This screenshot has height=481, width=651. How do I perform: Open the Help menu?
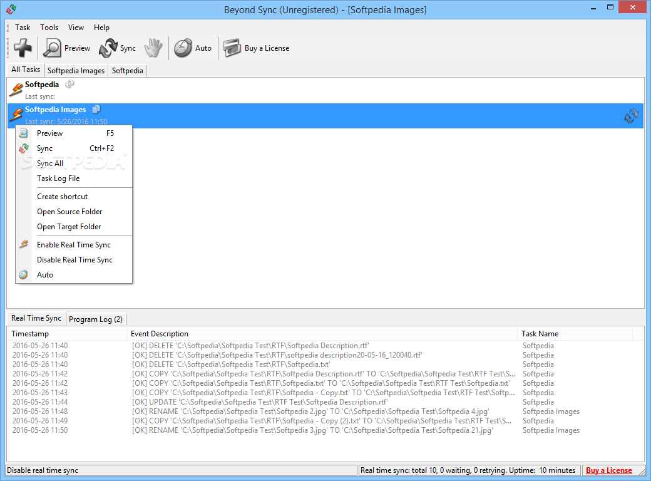click(x=101, y=28)
